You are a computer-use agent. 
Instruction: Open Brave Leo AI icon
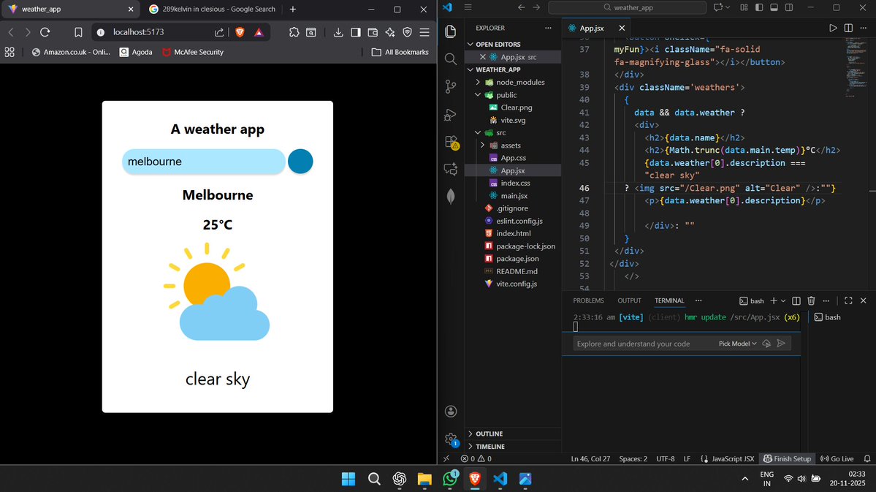(390, 32)
